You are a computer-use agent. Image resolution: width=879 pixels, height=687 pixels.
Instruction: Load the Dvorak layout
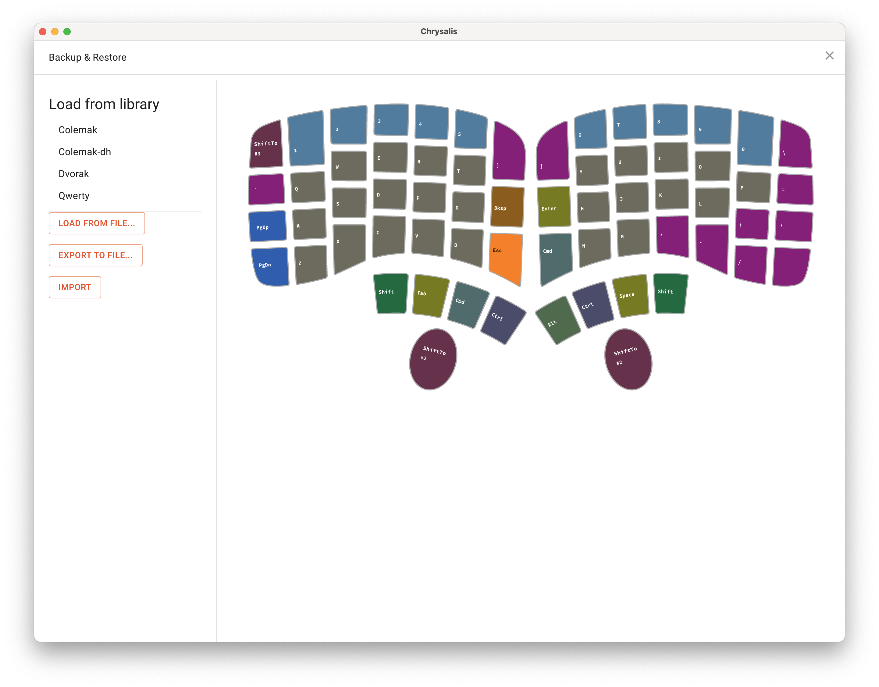point(74,173)
